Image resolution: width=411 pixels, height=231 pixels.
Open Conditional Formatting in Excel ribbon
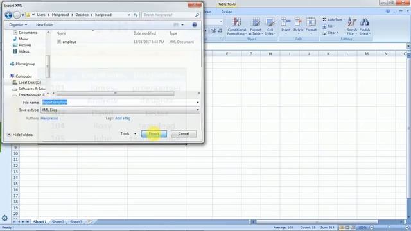coord(237,26)
